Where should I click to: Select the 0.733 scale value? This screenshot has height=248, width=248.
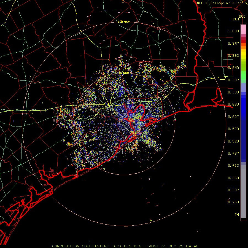click(233, 92)
